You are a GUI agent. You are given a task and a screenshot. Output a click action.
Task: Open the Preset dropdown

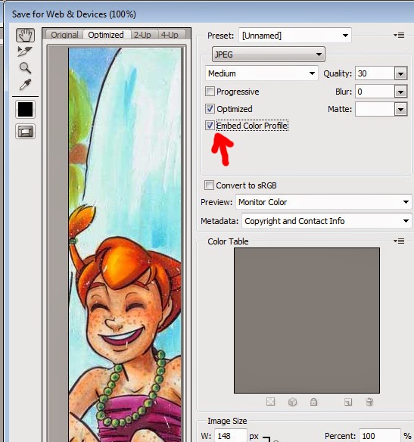(x=295, y=36)
